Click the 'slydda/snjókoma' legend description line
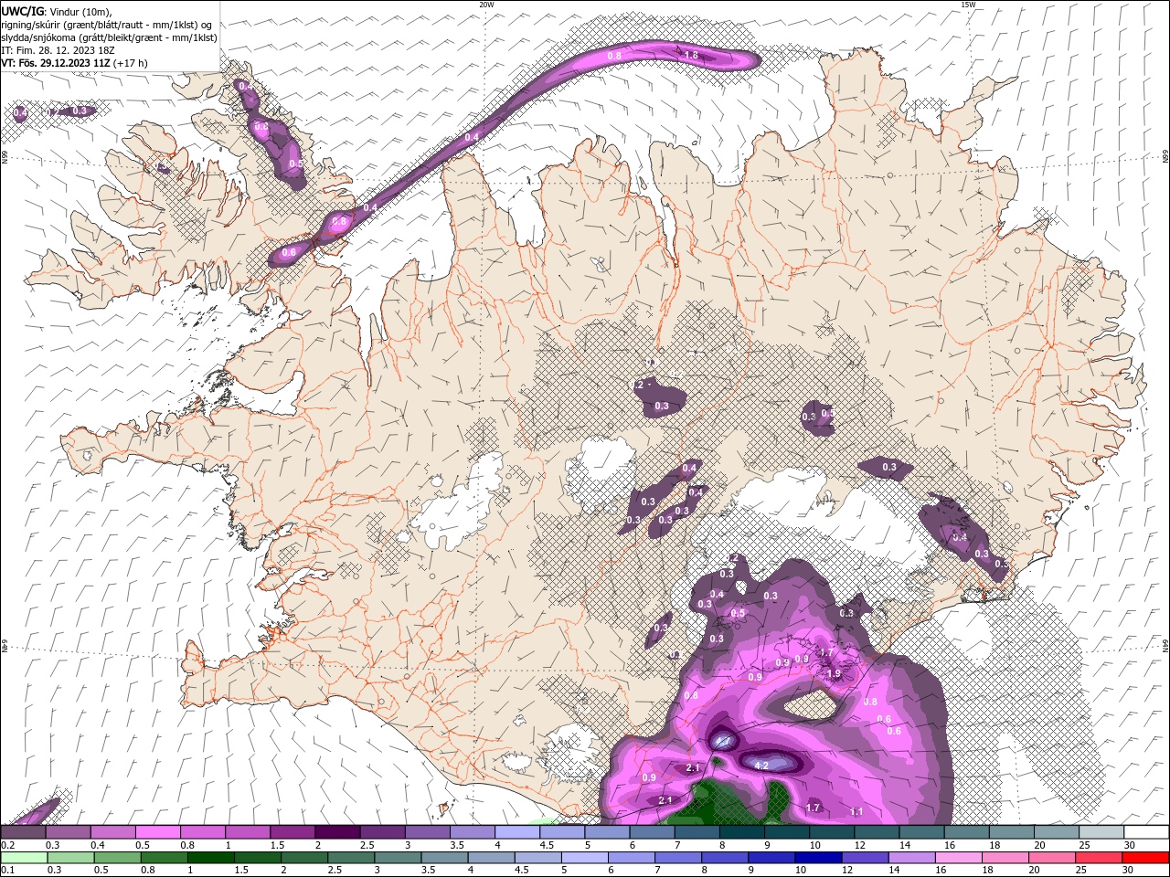Viewport: 1170px width, 877px height. [x=110, y=37]
